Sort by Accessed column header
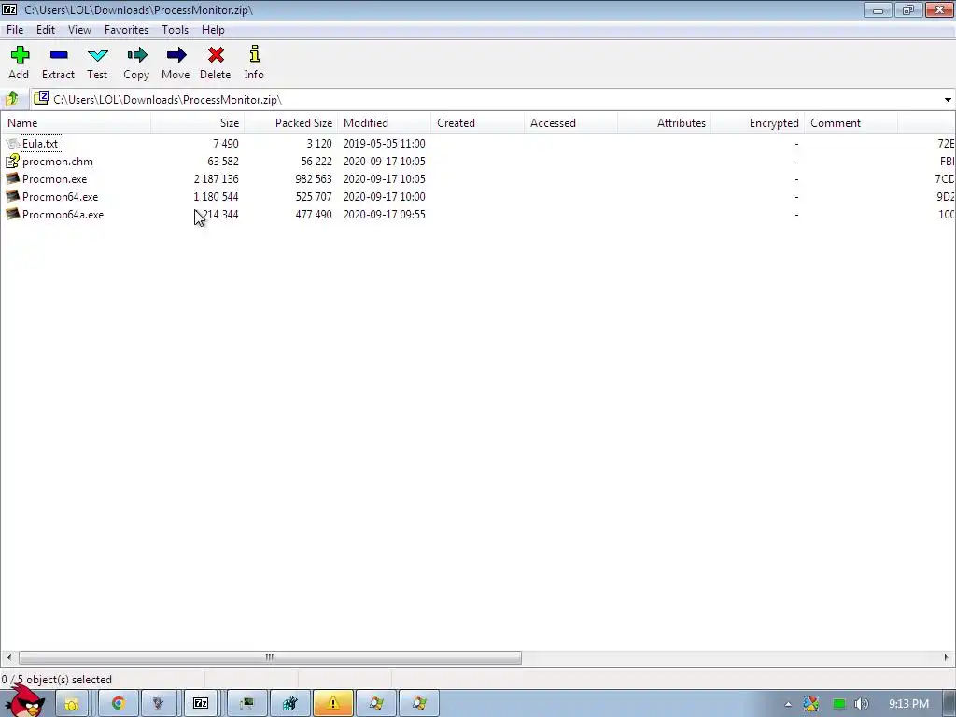 (x=570, y=122)
